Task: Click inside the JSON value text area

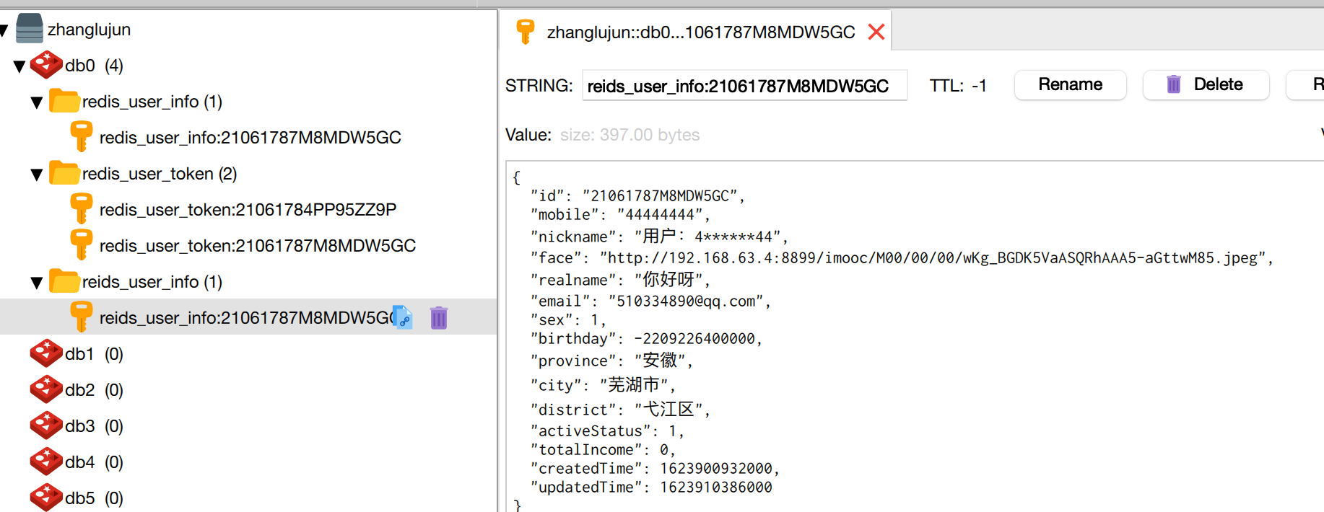Action: pyautogui.click(x=915, y=336)
